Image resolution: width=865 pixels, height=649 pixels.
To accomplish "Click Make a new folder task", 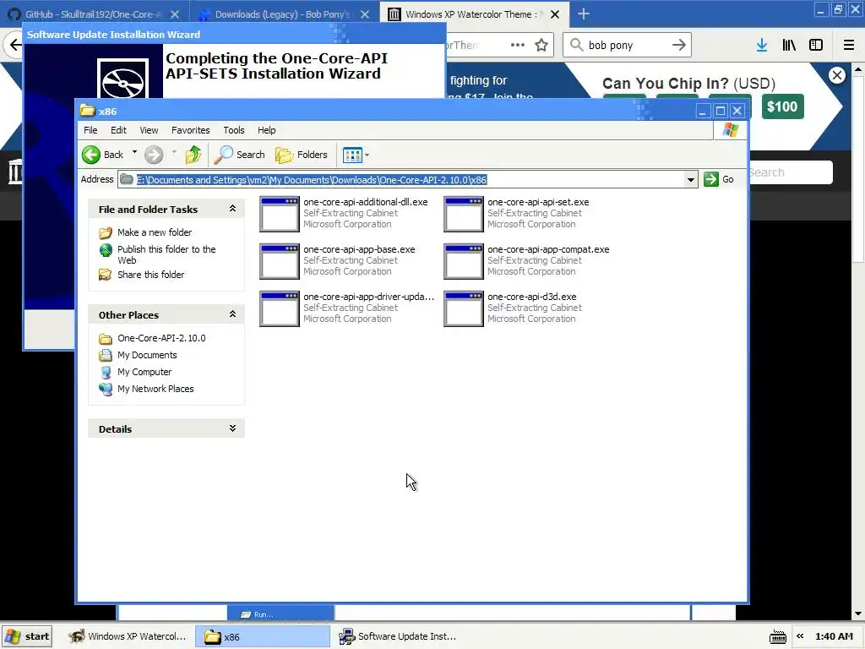I will click(x=155, y=232).
